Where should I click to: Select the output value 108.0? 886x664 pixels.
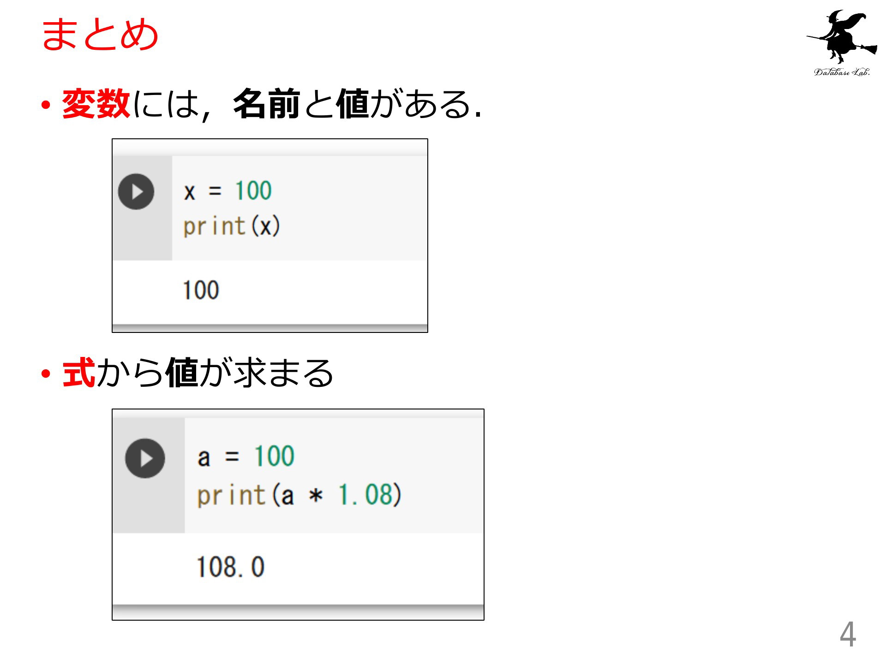tap(231, 567)
